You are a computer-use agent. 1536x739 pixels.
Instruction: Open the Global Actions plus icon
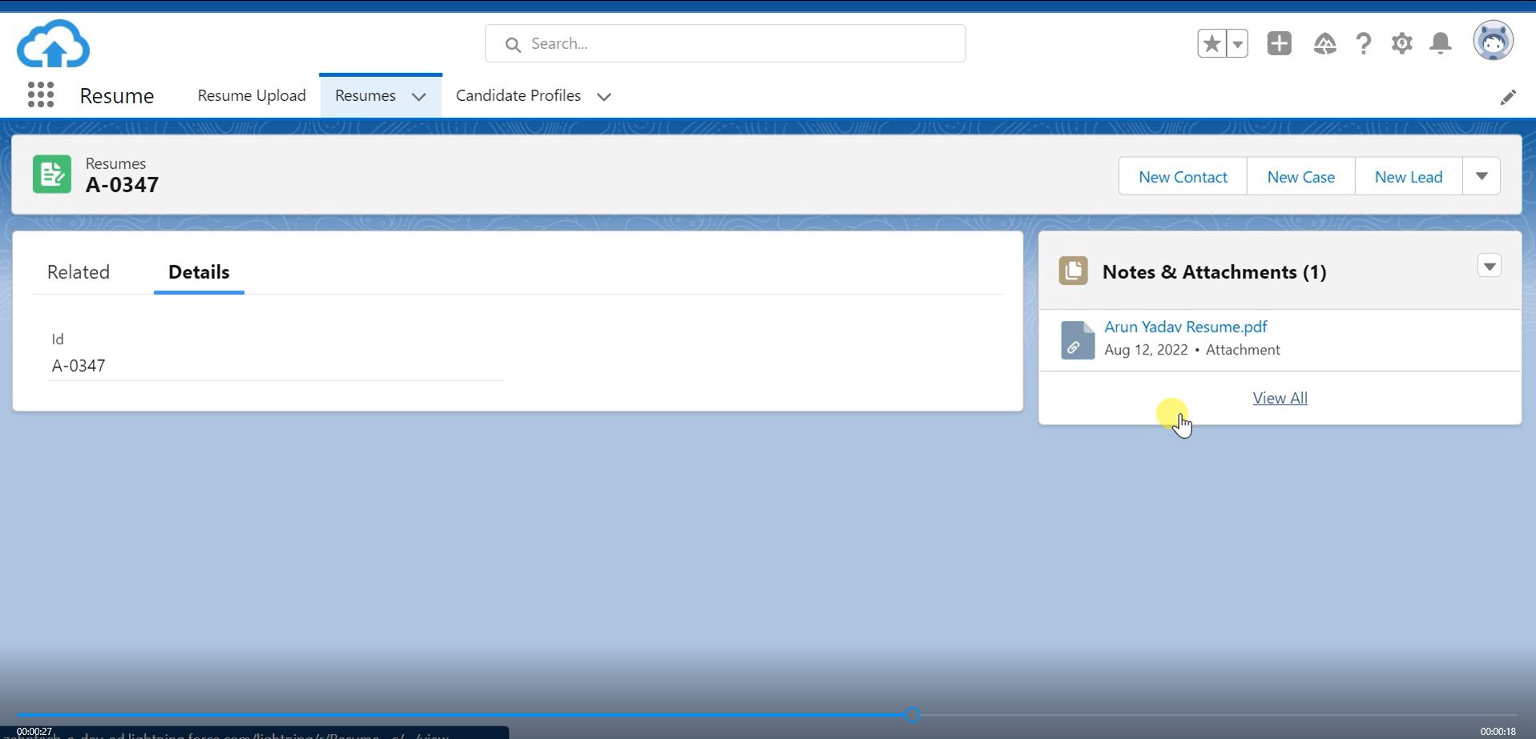coord(1279,43)
